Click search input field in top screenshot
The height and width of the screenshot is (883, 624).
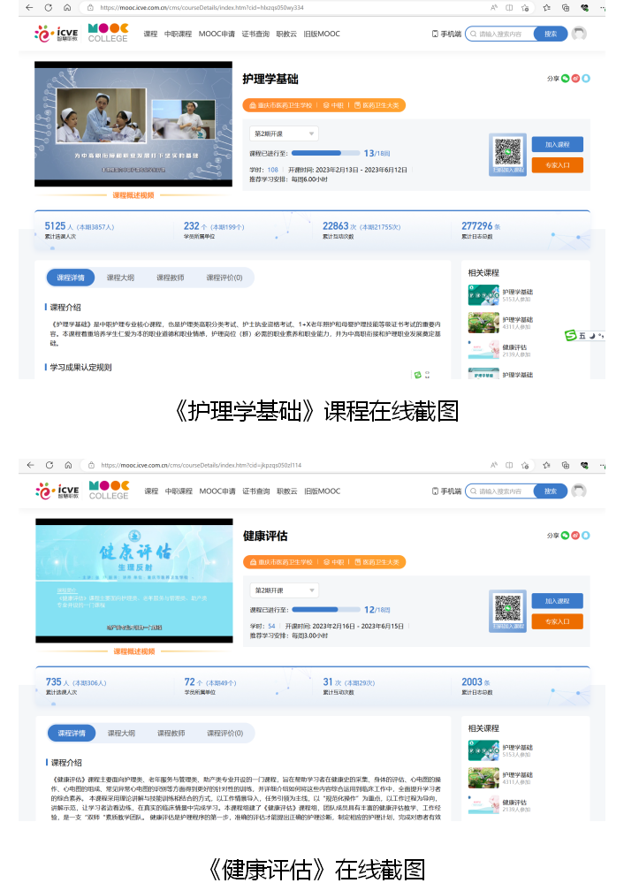(499, 34)
